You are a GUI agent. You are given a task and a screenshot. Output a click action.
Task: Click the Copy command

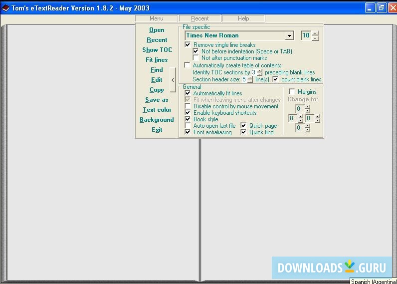tap(157, 90)
